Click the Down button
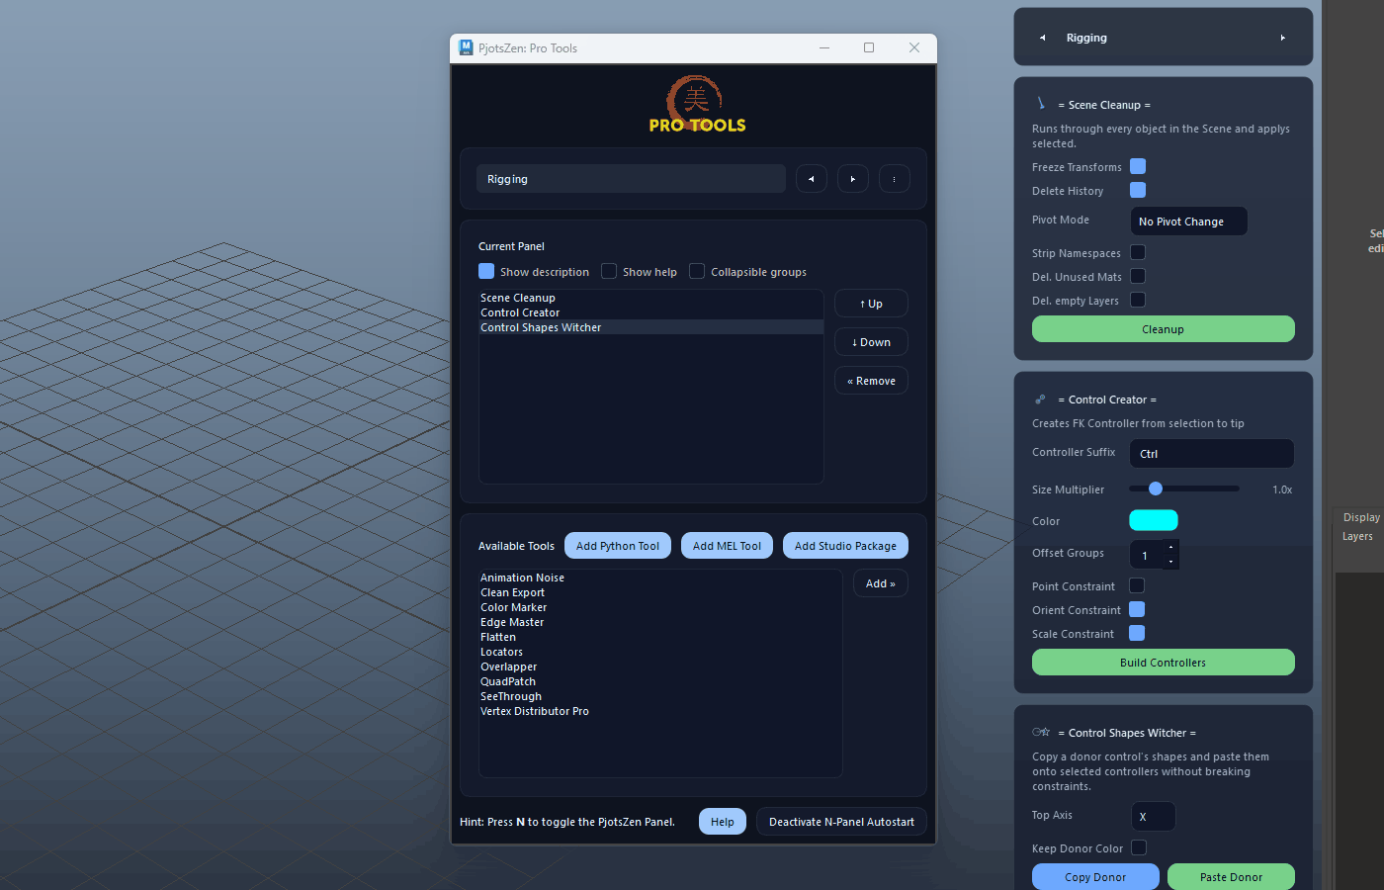1384x890 pixels. click(x=871, y=342)
